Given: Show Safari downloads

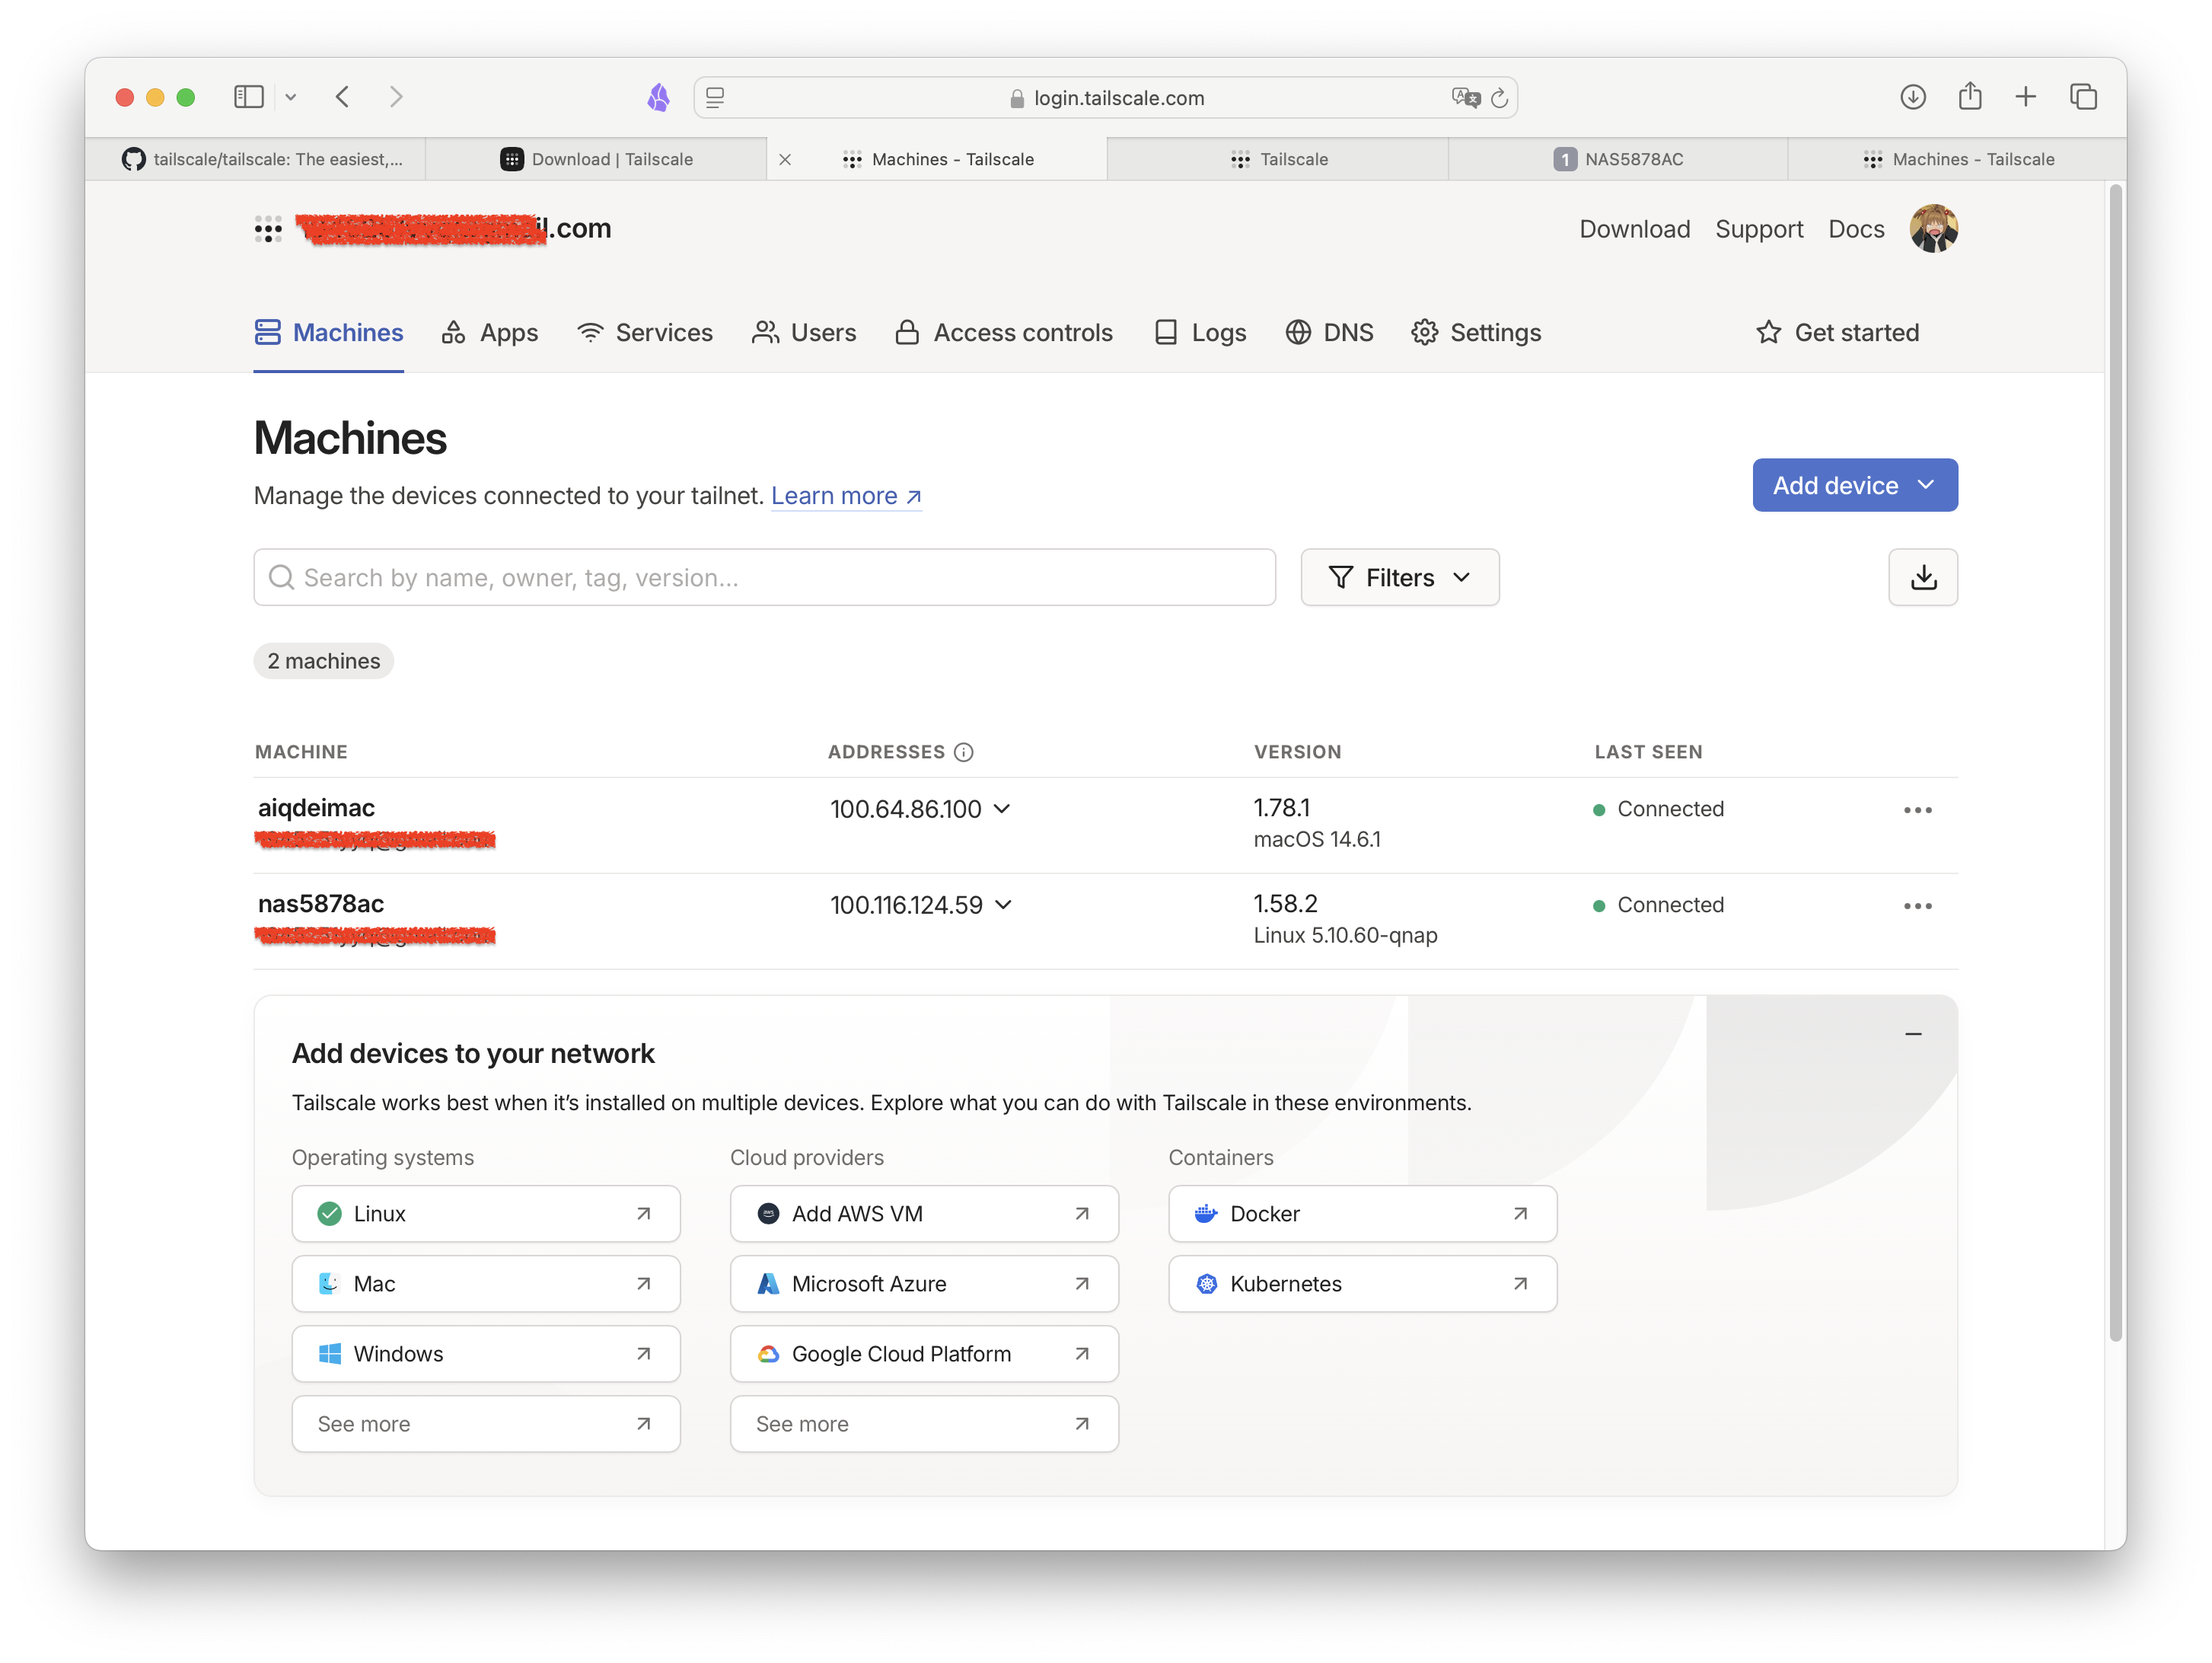Looking at the screenshot, I should pyautogui.click(x=1912, y=97).
